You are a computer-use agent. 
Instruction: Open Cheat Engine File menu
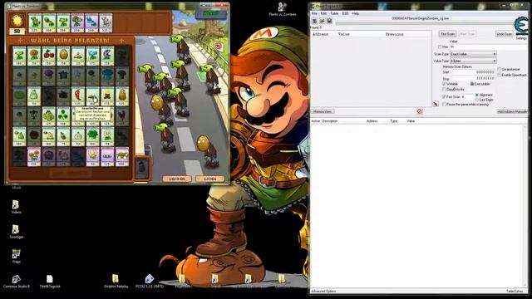point(314,13)
